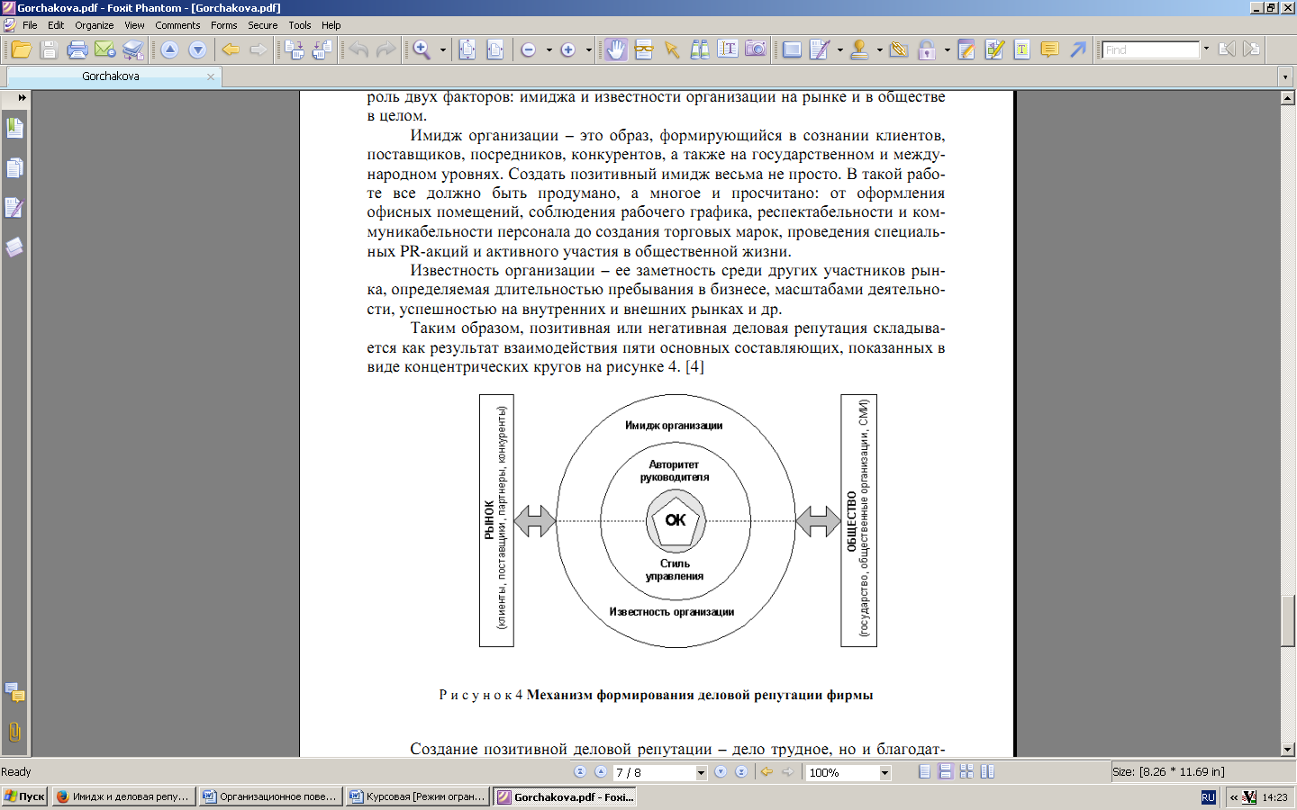Click the Open file folder icon
Screen dimensions: 1297x810
coord(22,49)
